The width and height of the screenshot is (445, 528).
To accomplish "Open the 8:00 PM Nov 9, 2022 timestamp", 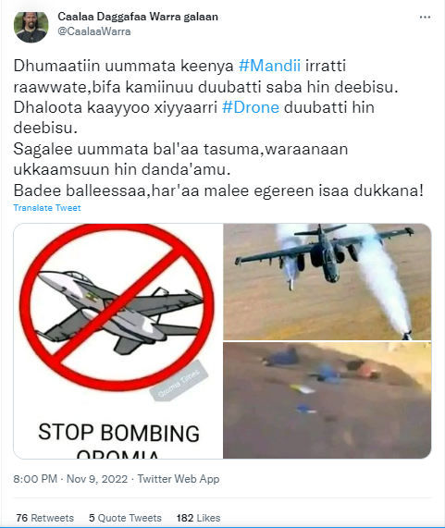I will (x=70, y=479).
